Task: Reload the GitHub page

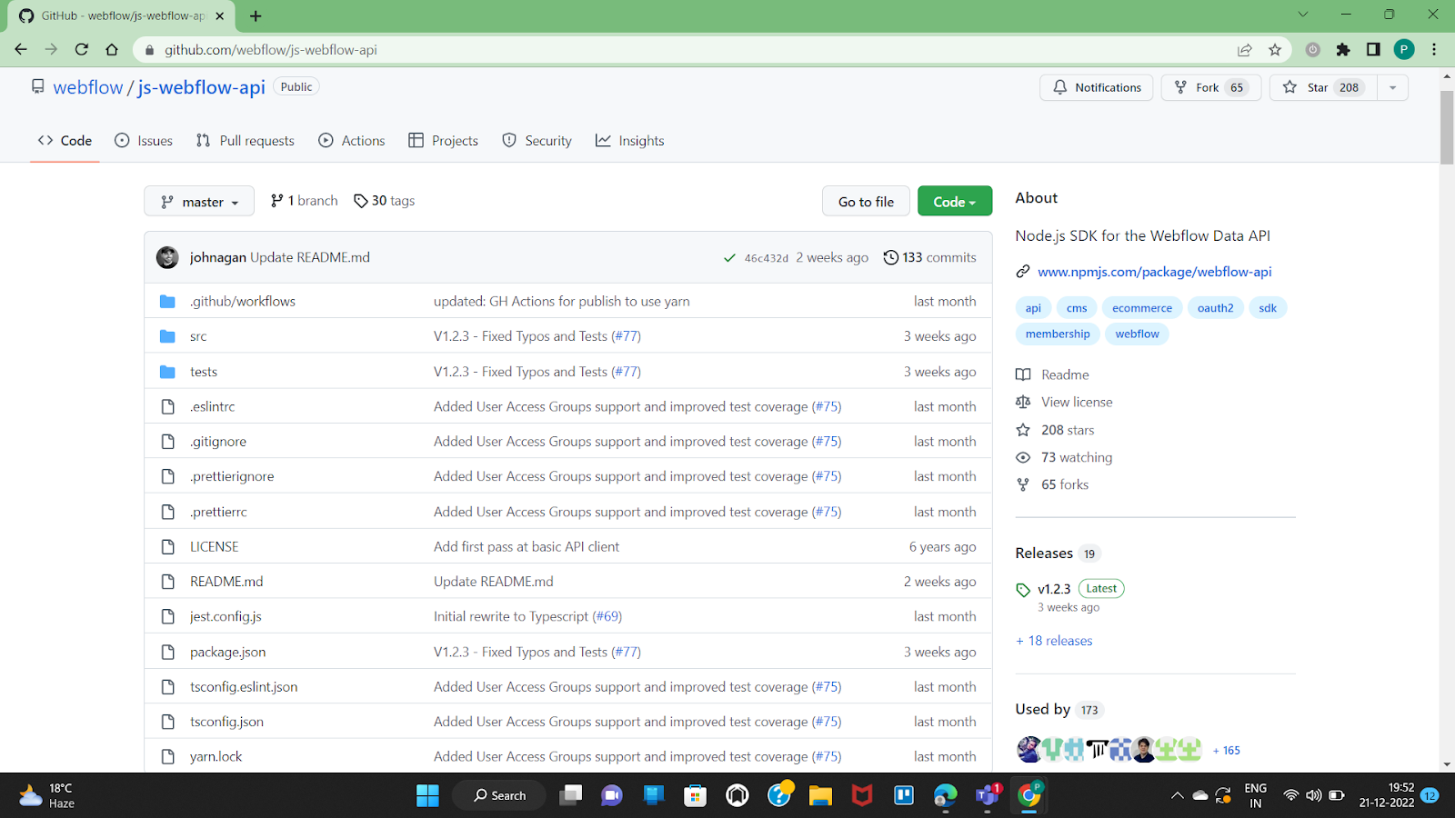Action: click(82, 50)
